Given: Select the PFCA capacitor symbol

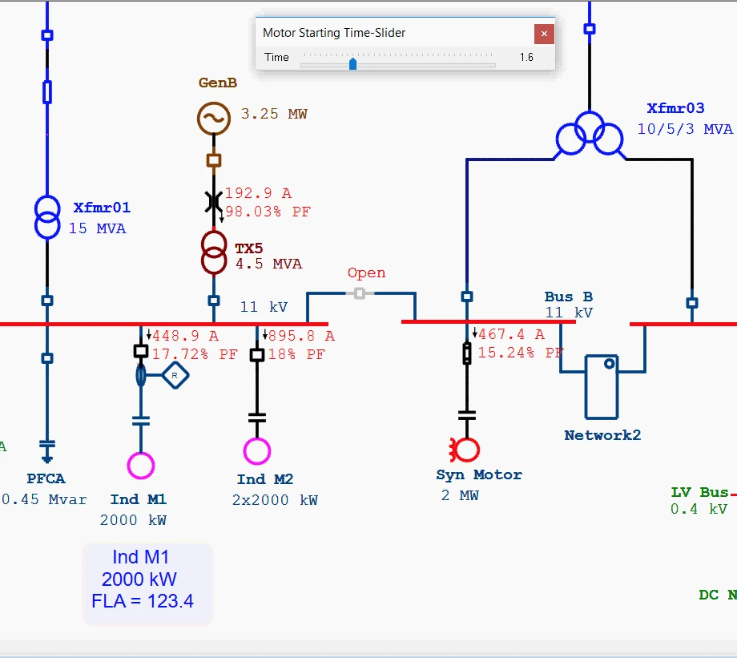Looking at the screenshot, I should pos(47,451).
